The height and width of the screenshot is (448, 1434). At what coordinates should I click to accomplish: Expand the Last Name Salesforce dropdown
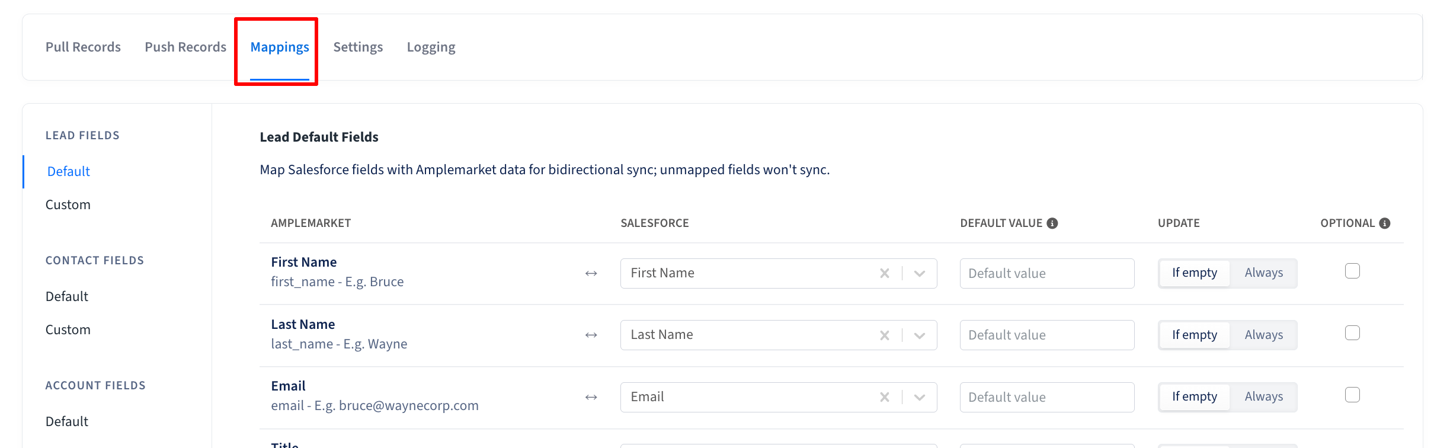[920, 335]
